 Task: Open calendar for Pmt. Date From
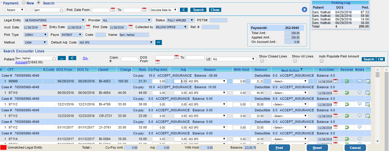pos(113,9)
